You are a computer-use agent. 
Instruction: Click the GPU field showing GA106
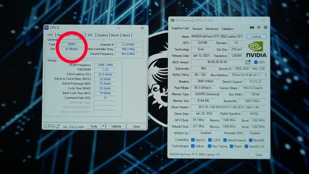202,43
